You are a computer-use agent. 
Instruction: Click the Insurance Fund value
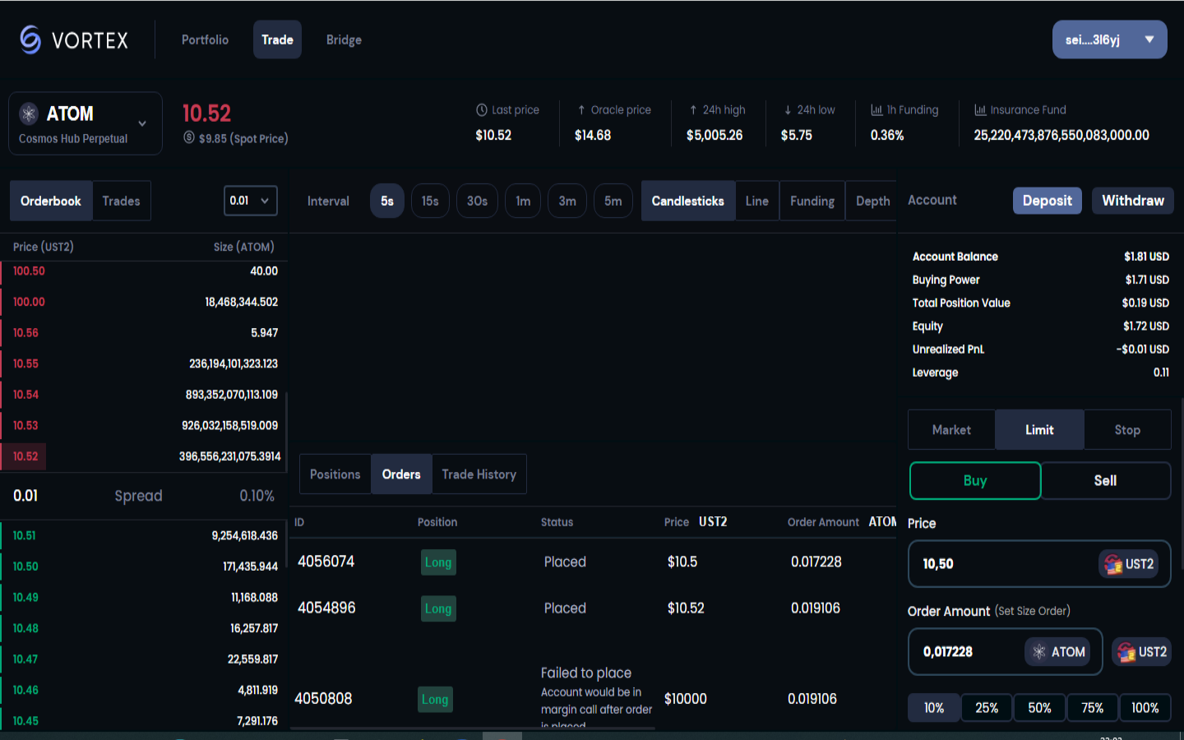(1061, 135)
